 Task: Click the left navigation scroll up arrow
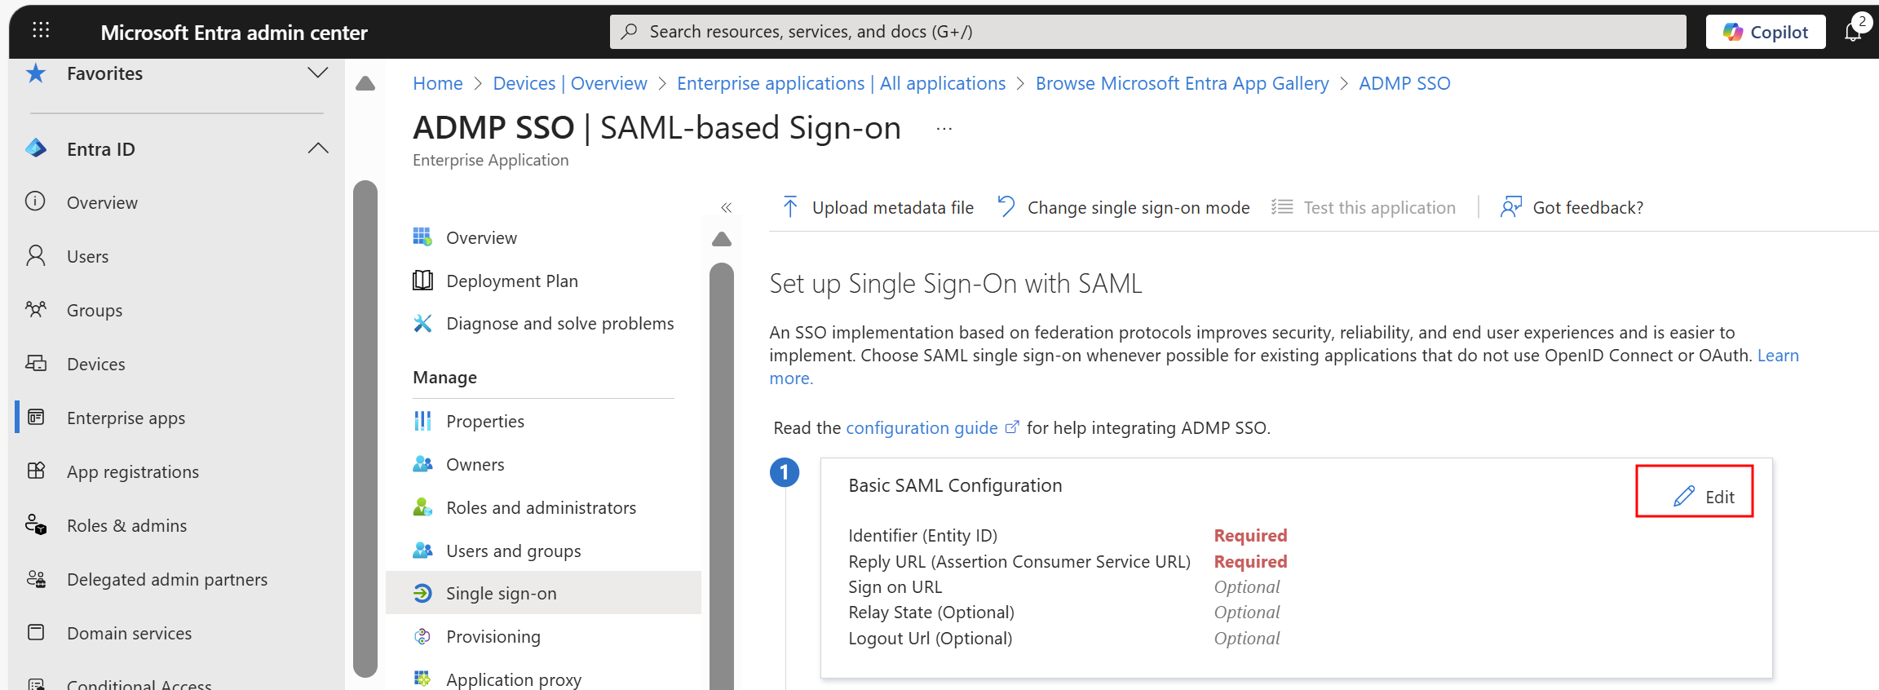click(x=365, y=83)
